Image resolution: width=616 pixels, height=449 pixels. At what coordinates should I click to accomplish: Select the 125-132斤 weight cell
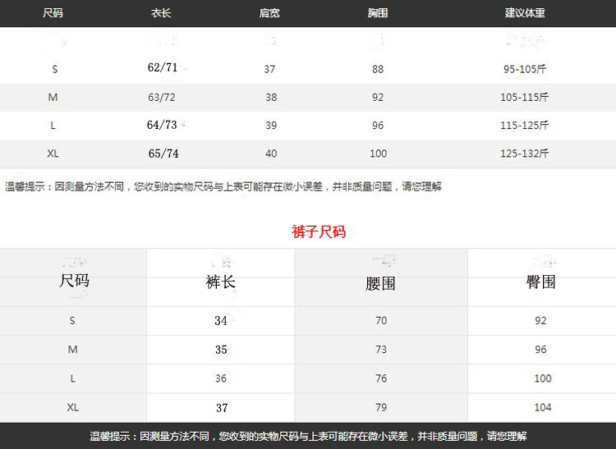click(525, 153)
